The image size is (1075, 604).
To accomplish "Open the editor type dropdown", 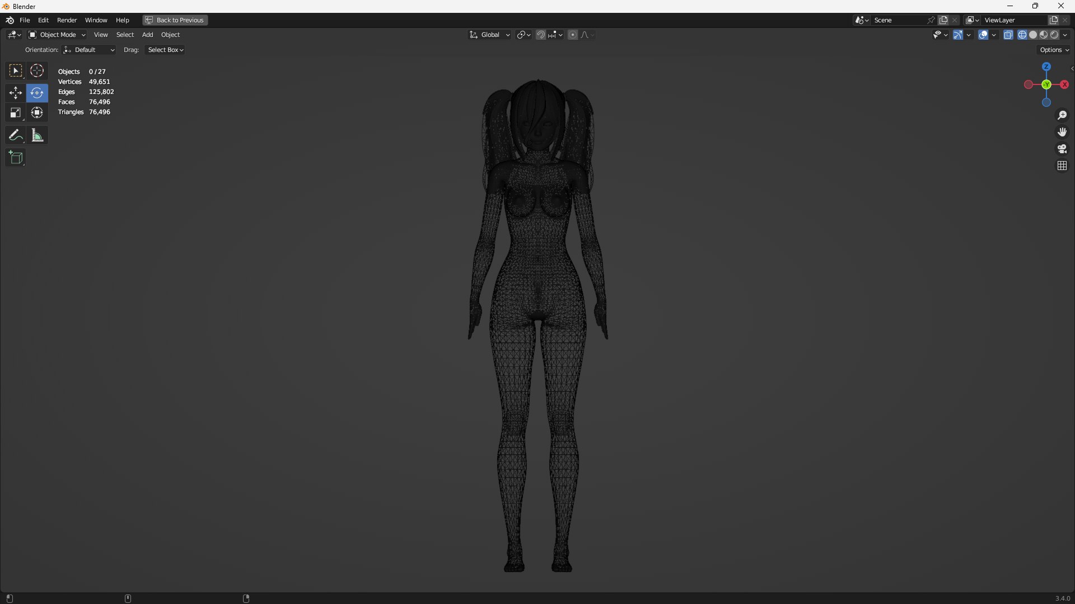I will pyautogui.click(x=14, y=35).
